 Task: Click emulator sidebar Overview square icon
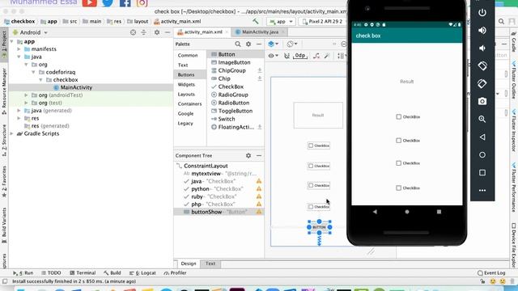pyautogui.click(x=482, y=172)
